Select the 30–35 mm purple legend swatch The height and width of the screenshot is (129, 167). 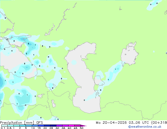tap(59, 126)
